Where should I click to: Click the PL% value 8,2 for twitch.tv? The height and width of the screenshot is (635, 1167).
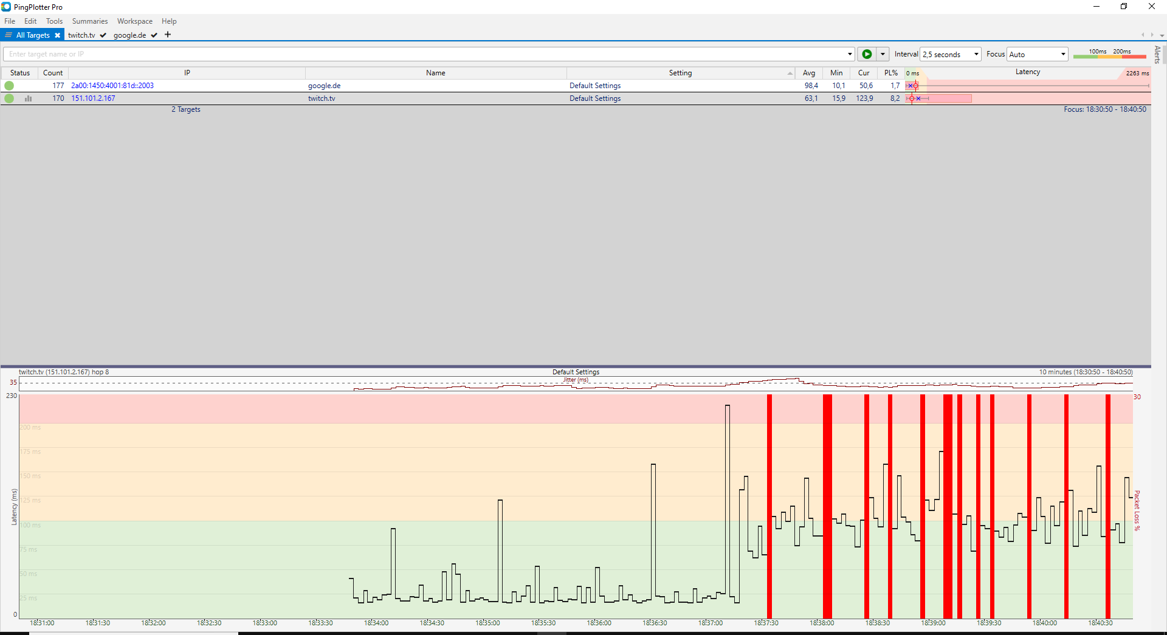tap(895, 98)
